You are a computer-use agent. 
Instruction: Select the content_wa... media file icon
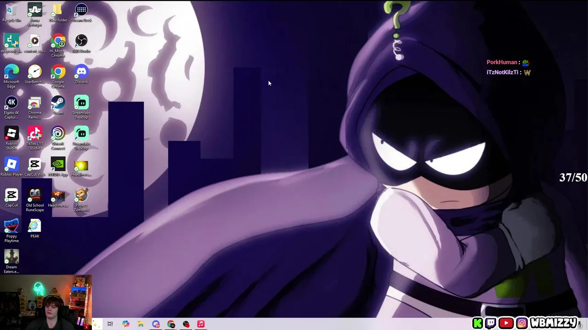(34, 44)
